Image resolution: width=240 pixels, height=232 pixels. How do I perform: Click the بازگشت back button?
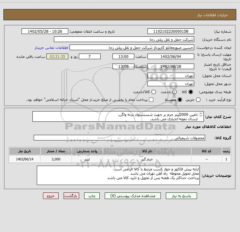point(71,196)
